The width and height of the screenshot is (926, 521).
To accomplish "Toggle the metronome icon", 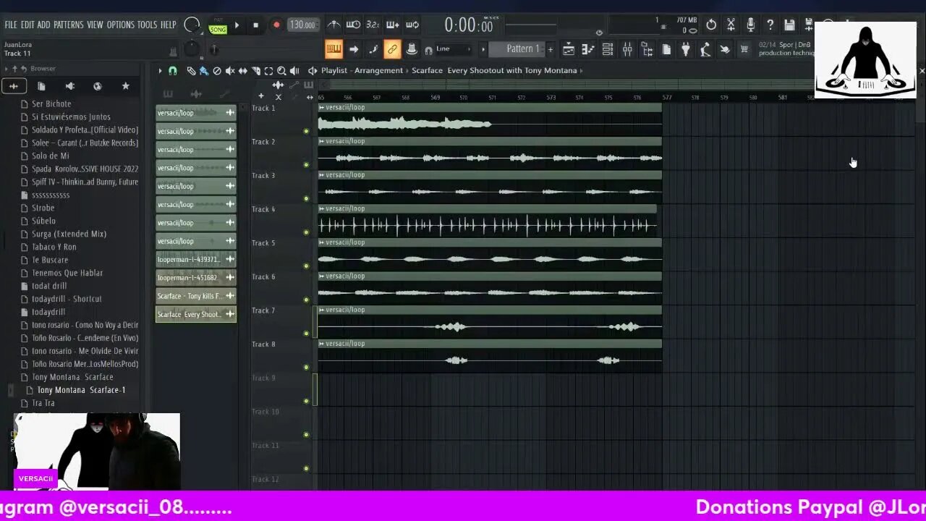I will tap(334, 25).
